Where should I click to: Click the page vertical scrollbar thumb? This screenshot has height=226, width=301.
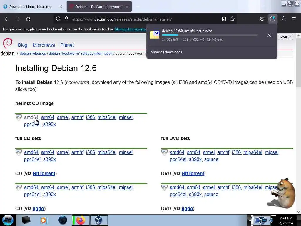(298, 64)
